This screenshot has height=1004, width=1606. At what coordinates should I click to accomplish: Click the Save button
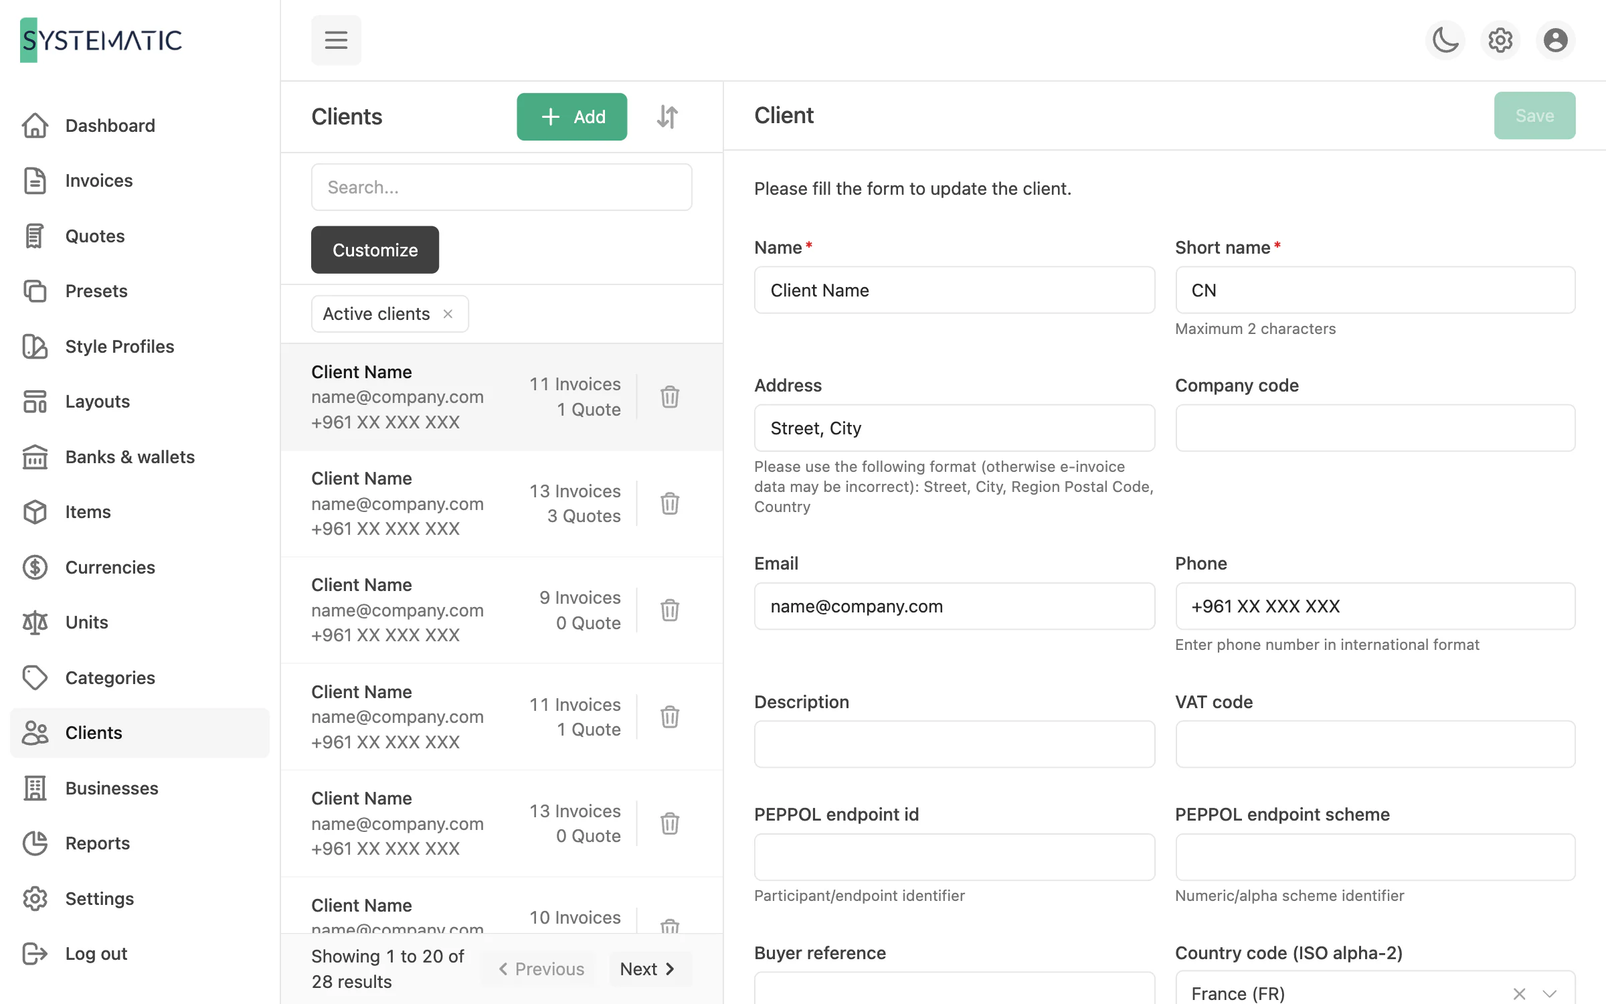coord(1534,116)
